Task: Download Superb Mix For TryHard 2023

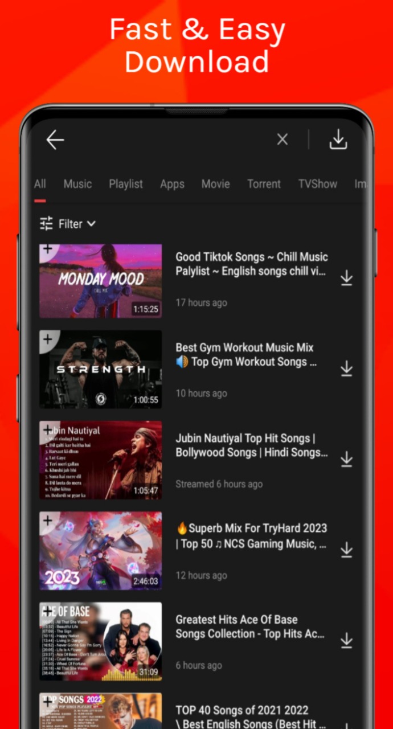Action: tap(346, 550)
